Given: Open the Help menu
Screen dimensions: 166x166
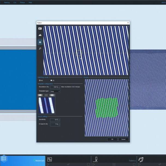Looking at the screenshot, I should [30, 2].
